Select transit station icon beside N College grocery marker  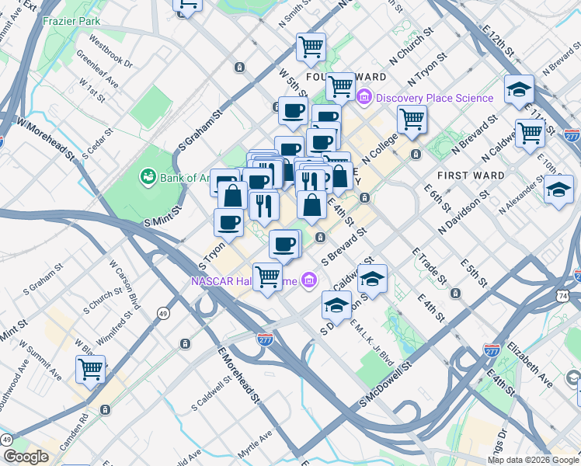click(x=416, y=154)
